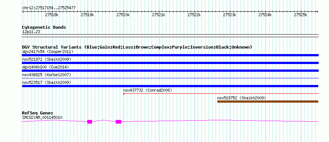This screenshot has height=142, width=329.
Task: Open the nsv519752 (Shaikh2009) label
Action: [x=241, y=98]
